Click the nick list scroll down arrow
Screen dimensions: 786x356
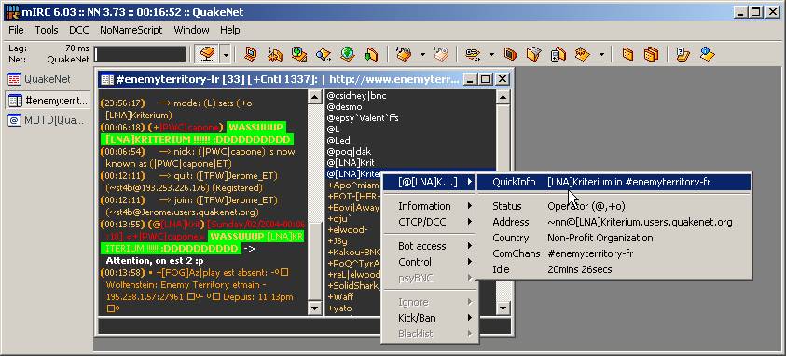503,308
